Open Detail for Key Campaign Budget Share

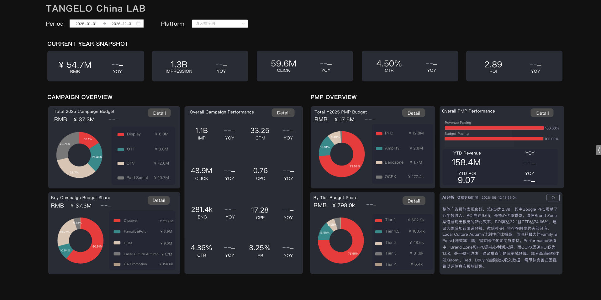pos(159,200)
